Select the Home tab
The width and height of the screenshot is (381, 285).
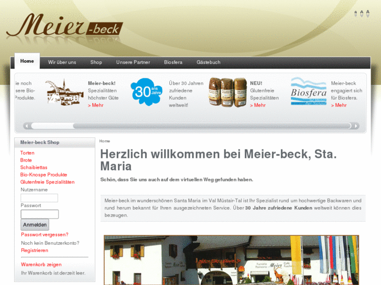pyautogui.click(x=27, y=61)
